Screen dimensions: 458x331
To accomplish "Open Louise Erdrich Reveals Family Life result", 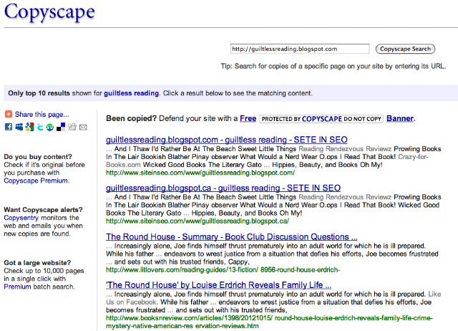I will [218, 285].
